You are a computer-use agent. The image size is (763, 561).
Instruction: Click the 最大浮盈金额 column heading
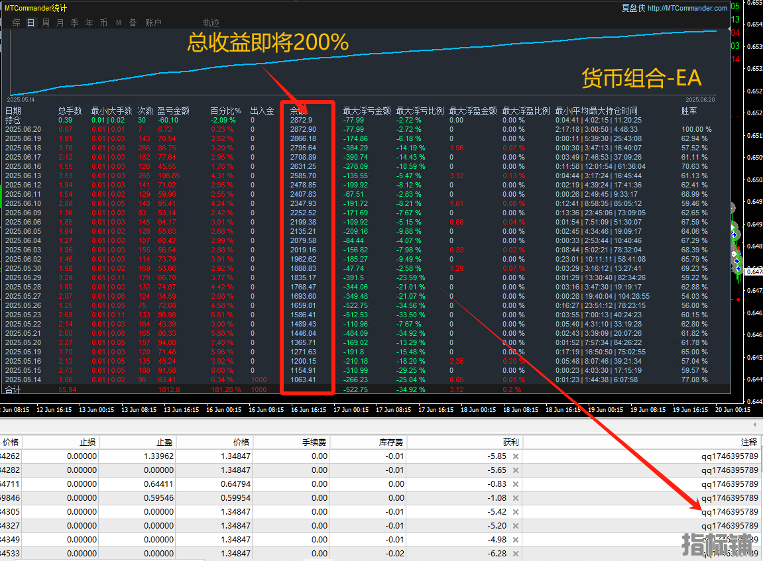pyautogui.click(x=473, y=111)
